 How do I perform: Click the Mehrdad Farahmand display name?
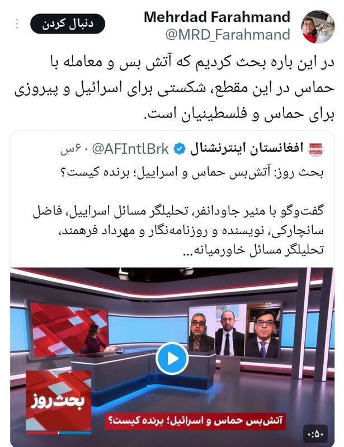coord(217,17)
